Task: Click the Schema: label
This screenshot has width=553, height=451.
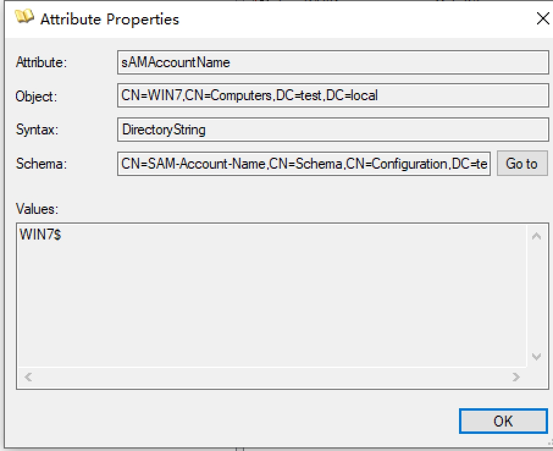Action: (x=40, y=164)
